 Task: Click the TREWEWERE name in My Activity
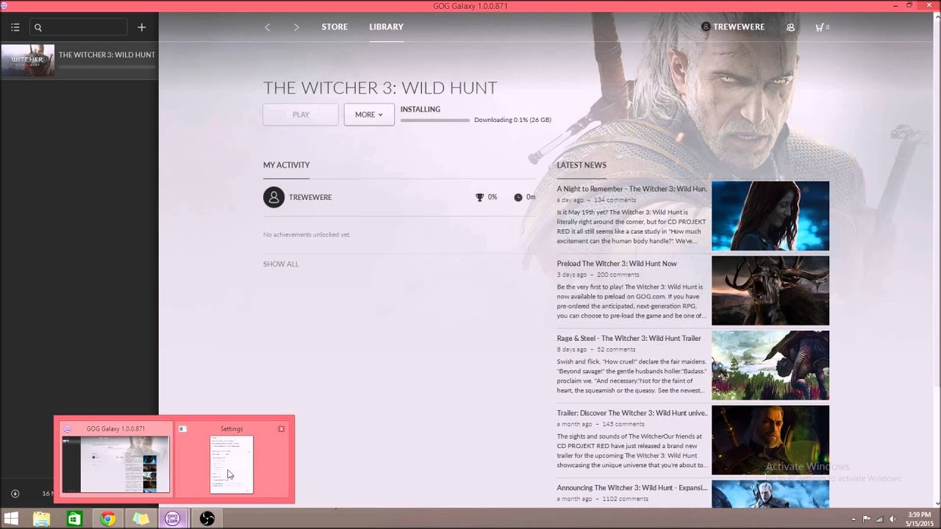click(310, 198)
